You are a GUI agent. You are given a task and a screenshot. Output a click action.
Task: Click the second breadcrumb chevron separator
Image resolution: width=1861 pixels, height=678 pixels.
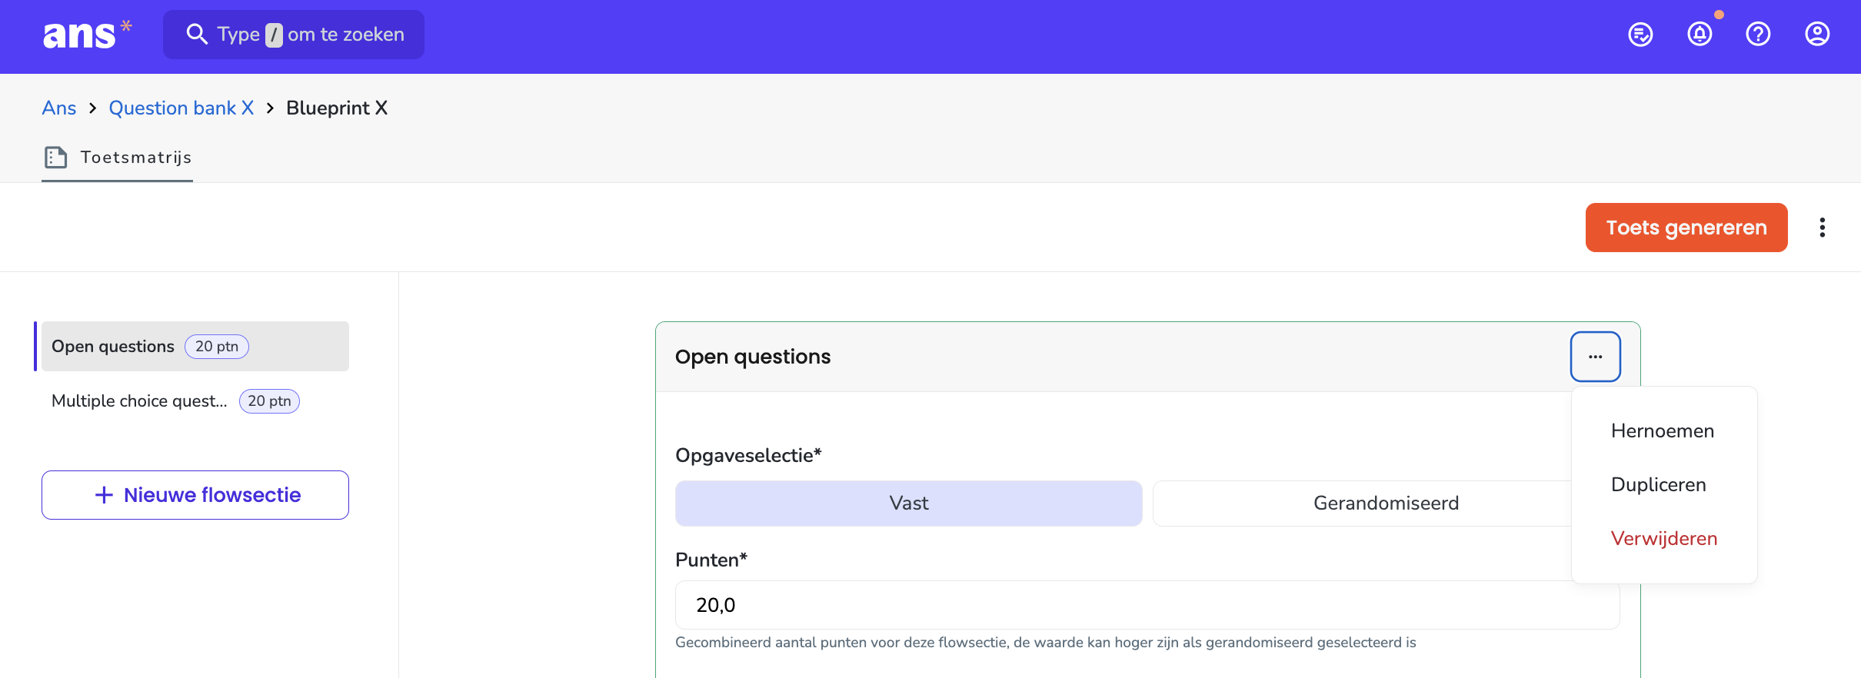point(270,108)
